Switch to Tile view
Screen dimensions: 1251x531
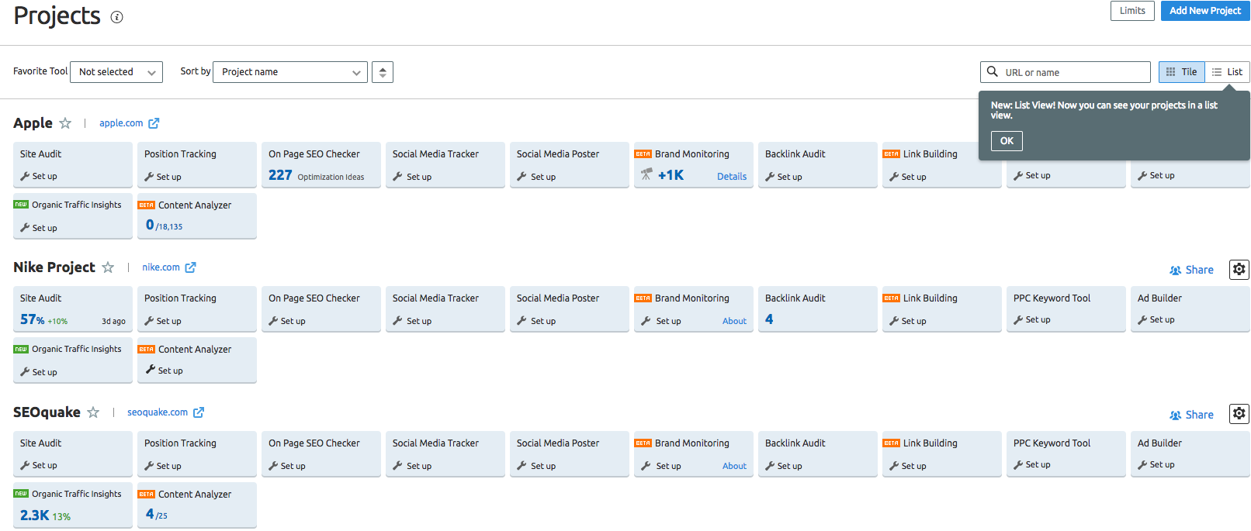[x=1182, y=72]
